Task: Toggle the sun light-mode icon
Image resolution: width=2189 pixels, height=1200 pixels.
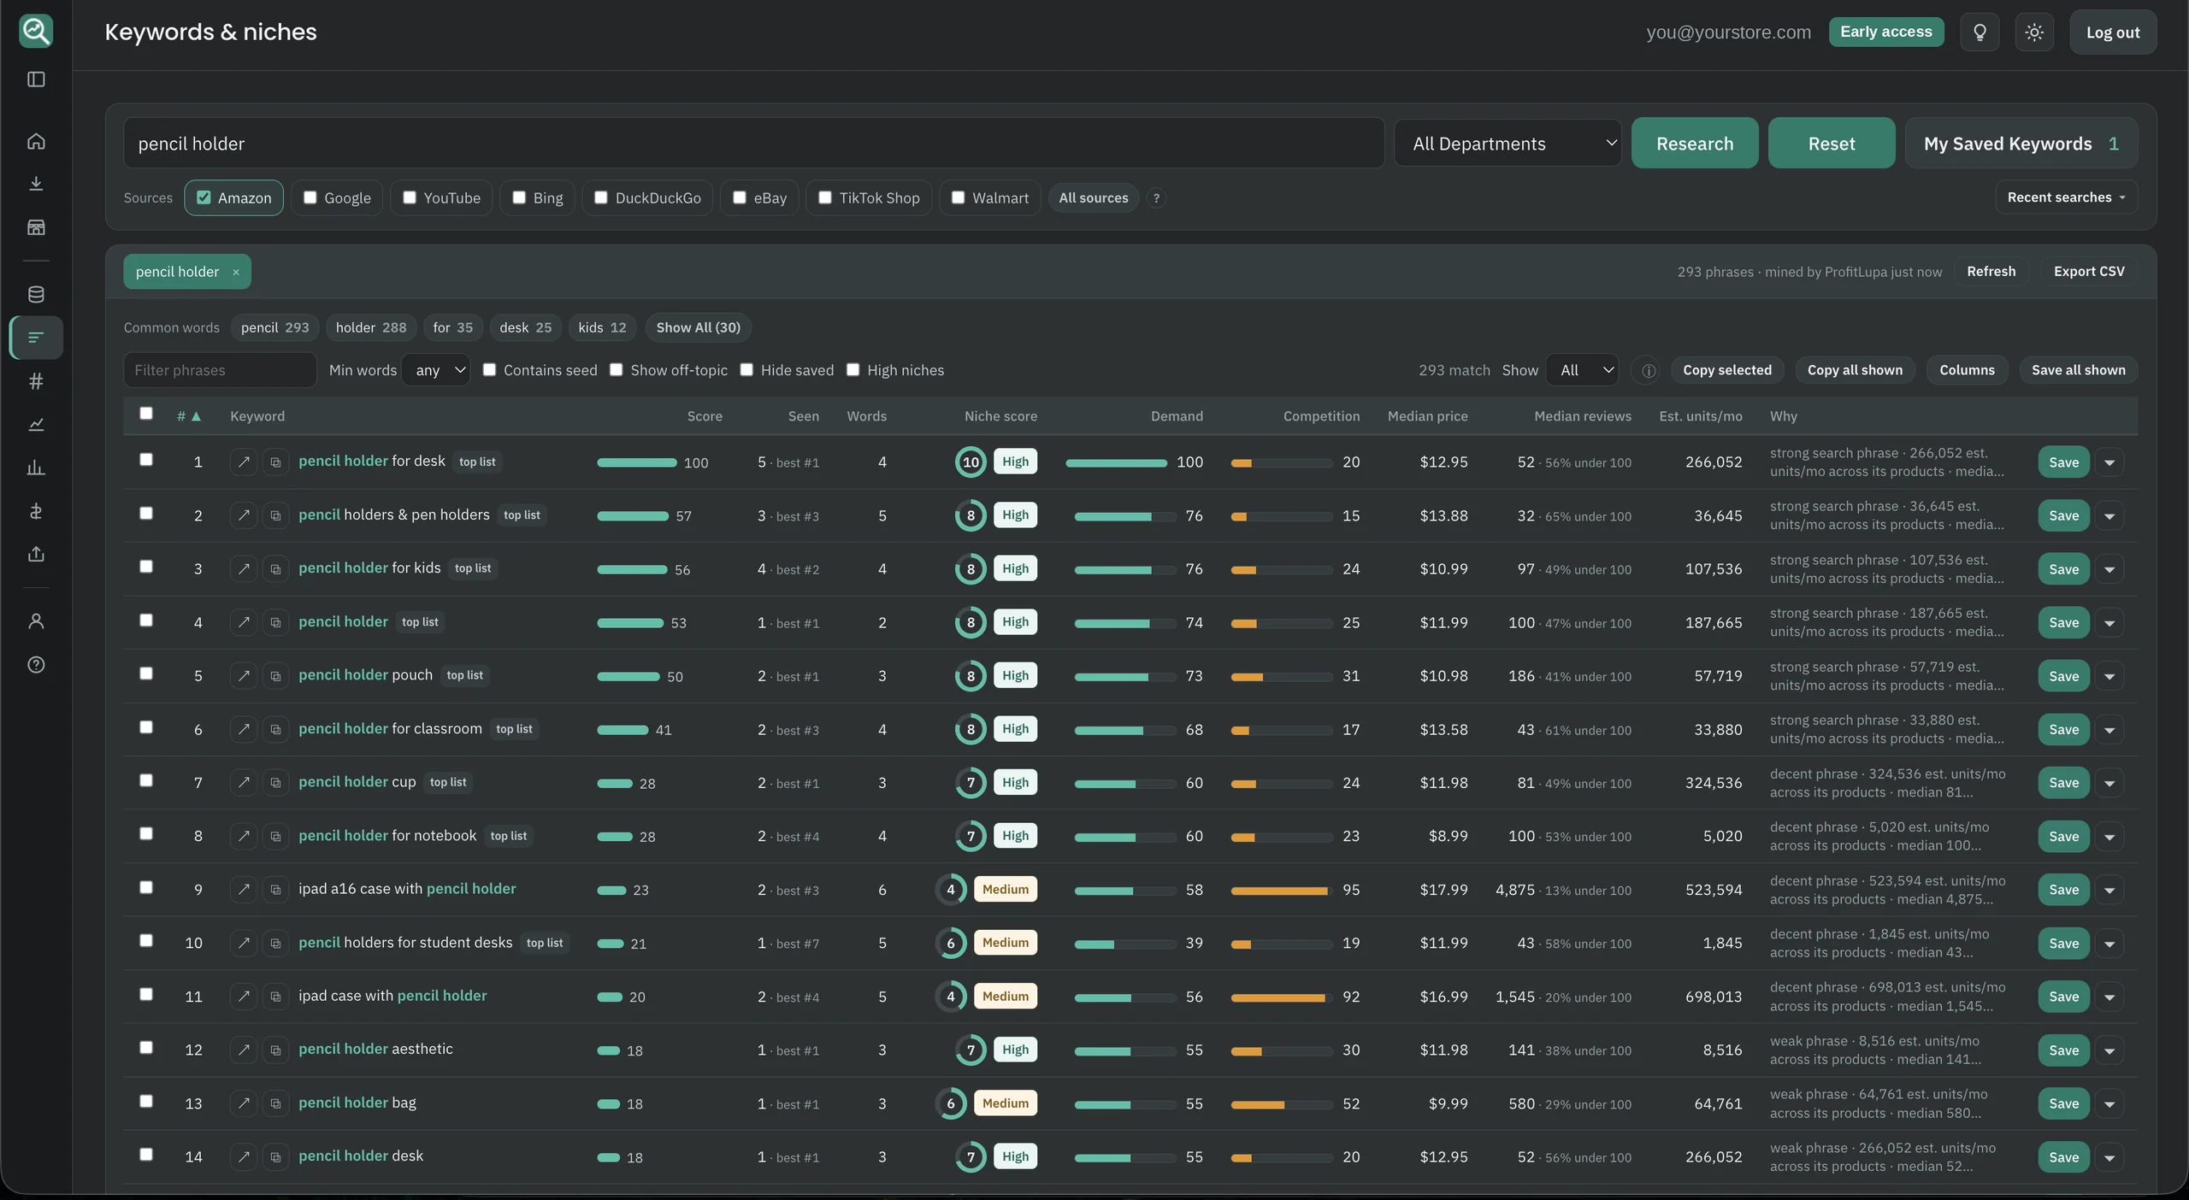Action: [2034, 32]
